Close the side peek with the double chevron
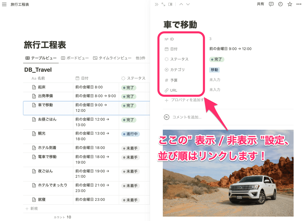This screenshot has width=303, height=221. coord(156,4)
